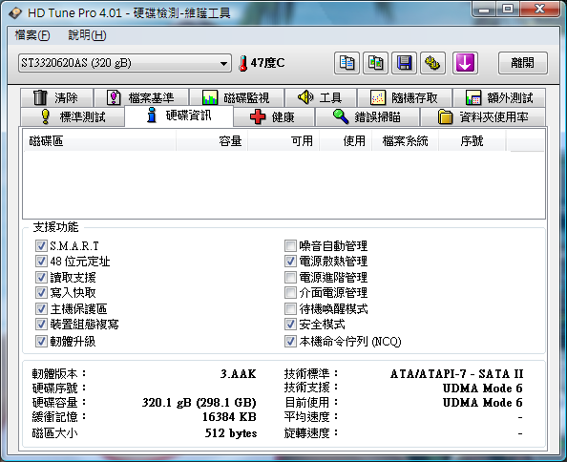
Task: Open the options gears icon
Action: pos(432,63)
